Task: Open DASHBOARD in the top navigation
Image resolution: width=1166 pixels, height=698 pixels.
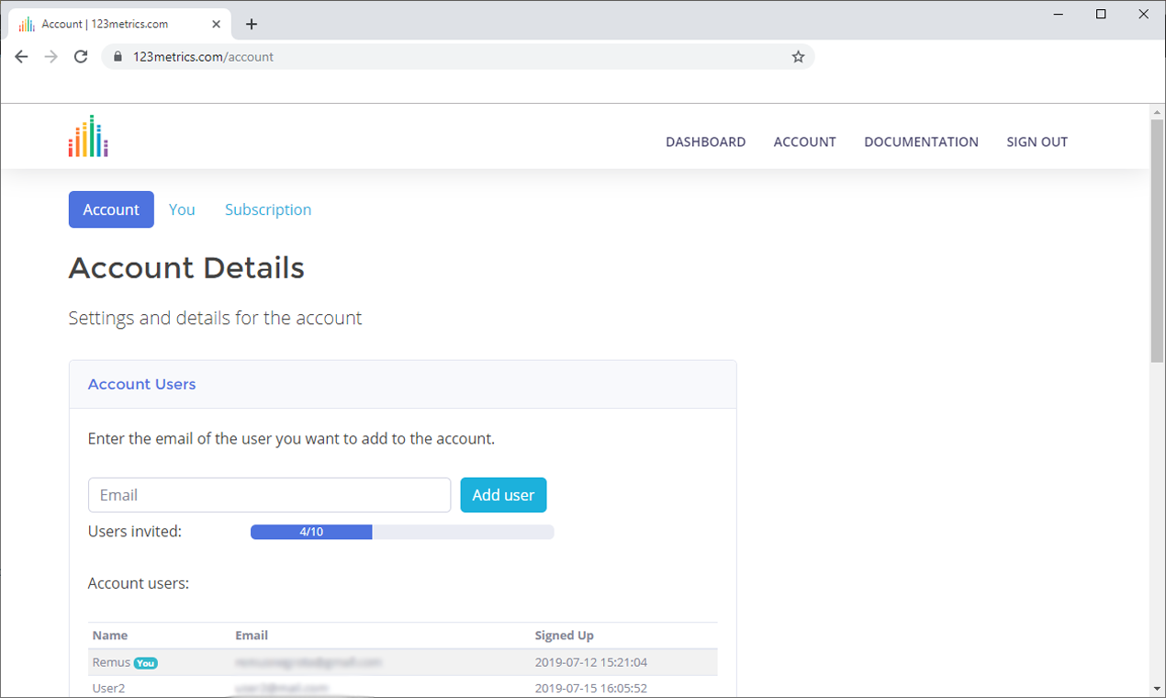Action: click(705, 142)
